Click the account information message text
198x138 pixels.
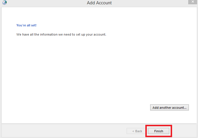(61, 34)
